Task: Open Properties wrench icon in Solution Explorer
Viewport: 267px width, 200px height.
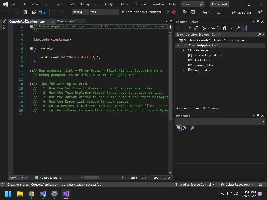Action: (x=238, y=28)
